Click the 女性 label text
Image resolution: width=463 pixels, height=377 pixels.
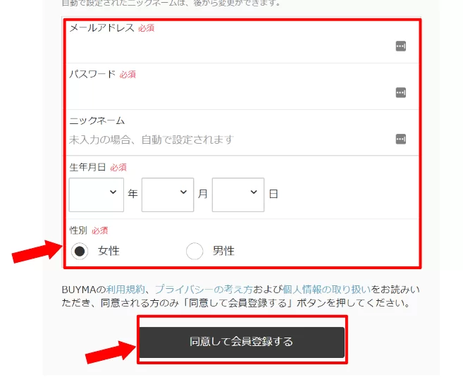[109, 252]
